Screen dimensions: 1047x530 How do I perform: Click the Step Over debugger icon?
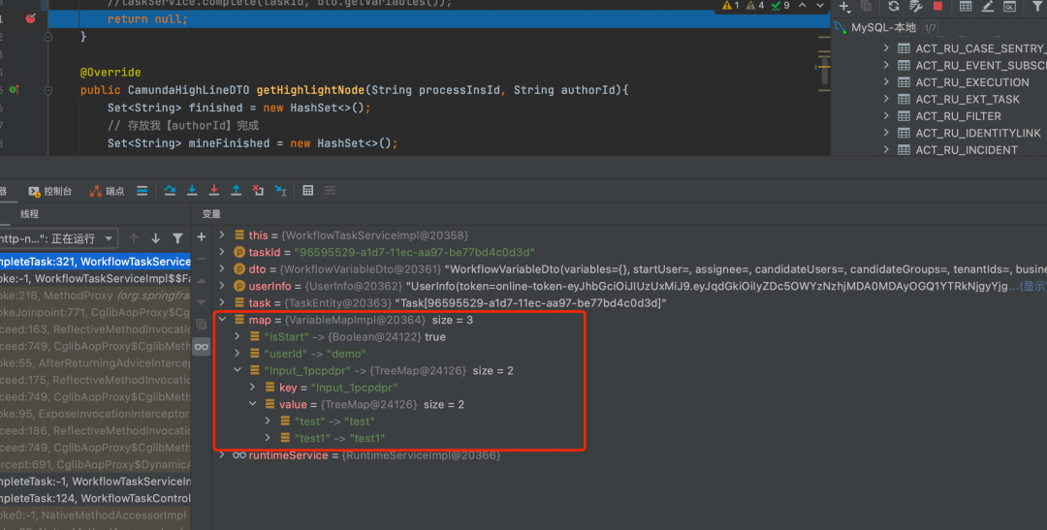[x=170, y=190]
